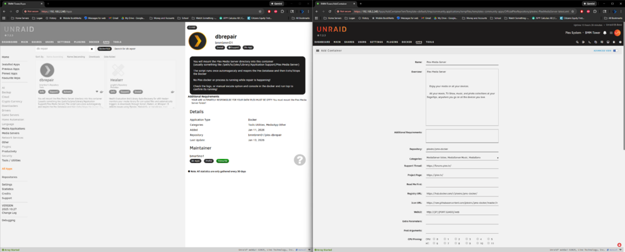Click the Repository input field
Image resolution: width=625 pixels, height=252 pixels.
[x=462, y=149]
